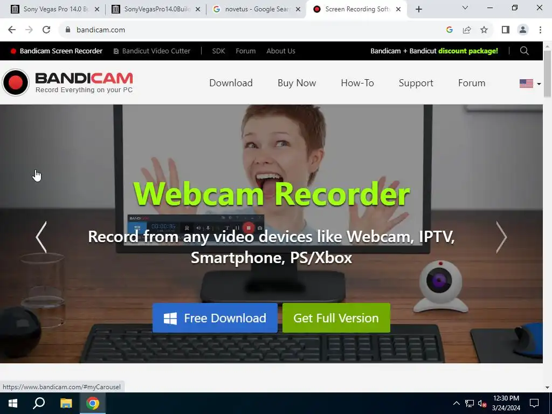The height and width of the screenshot is (414, 552).
Task: Show hidden system tray icons
Action: 456,403
